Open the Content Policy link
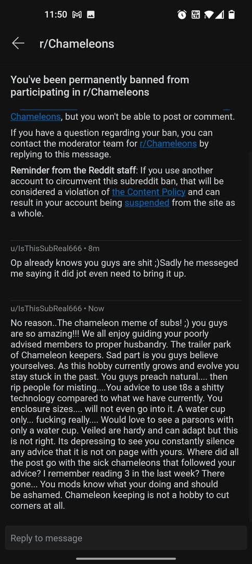 [149, 192]
